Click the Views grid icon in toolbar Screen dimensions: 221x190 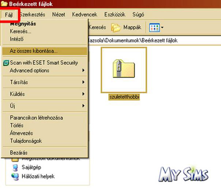(154, 27)
